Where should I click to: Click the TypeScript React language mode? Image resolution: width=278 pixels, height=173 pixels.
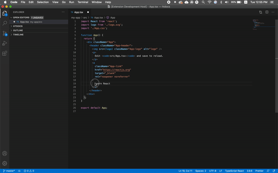pyautogui.click(x=235, y=171)
